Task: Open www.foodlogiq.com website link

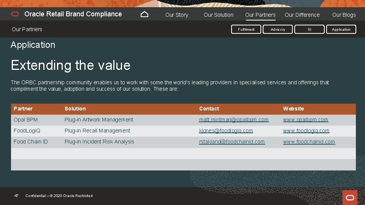Action: (x=306, y=131)
